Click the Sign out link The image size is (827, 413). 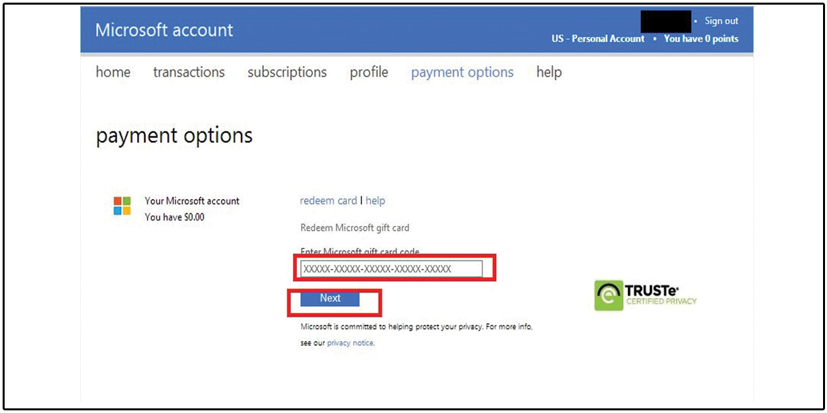[x=721, y=21]
